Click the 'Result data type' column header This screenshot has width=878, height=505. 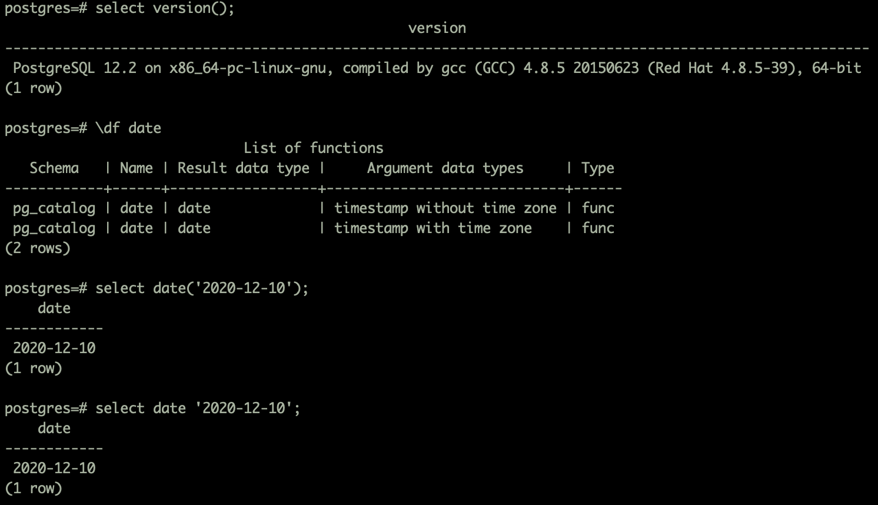[x=243, y=168]
